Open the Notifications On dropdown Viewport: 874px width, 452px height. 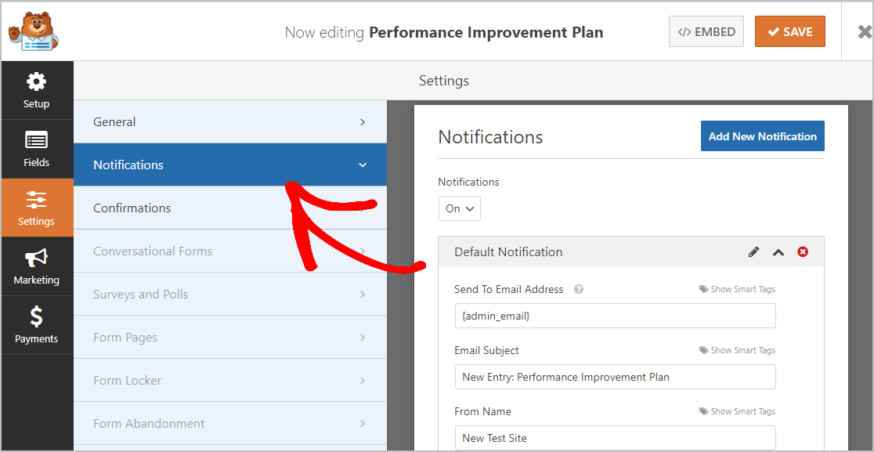(x=459, y=208)
